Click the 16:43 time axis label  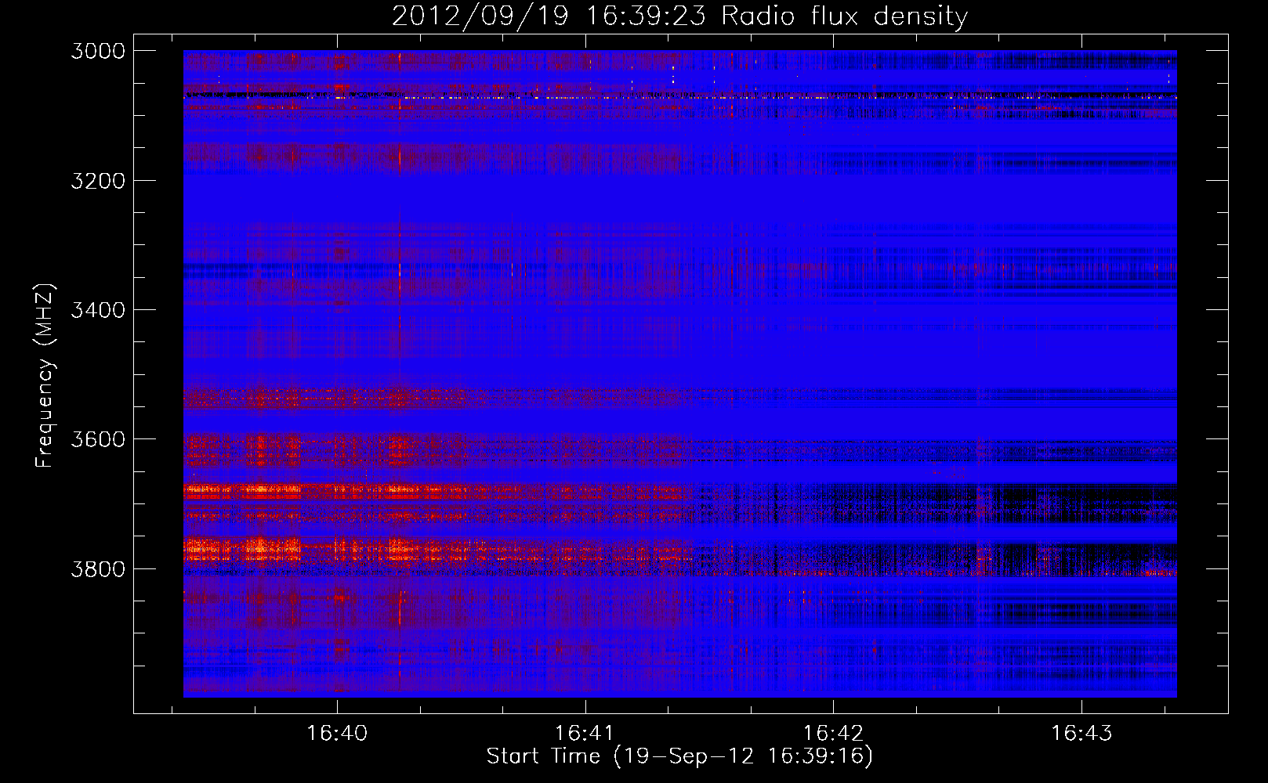(x=1081, y=734)
